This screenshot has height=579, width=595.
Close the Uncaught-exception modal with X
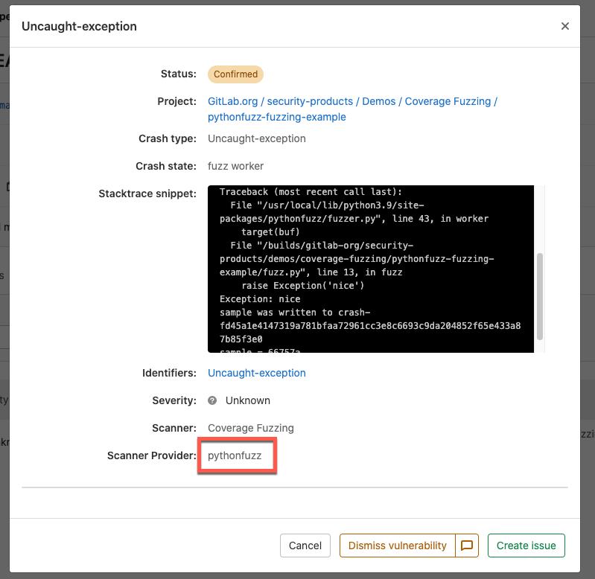click(x=565, y=26)
